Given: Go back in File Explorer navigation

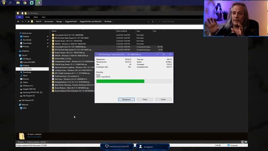Looking at the screenshot, I should (x=18, y=21).
